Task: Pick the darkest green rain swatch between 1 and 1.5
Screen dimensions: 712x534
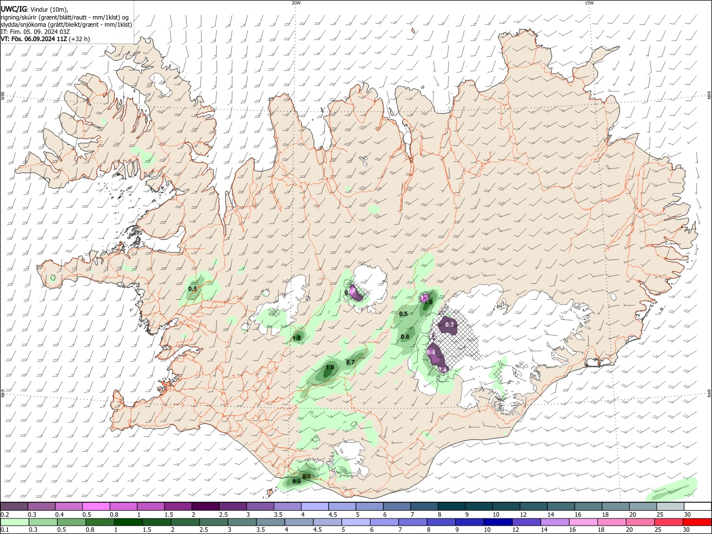Action: (128, 522)
